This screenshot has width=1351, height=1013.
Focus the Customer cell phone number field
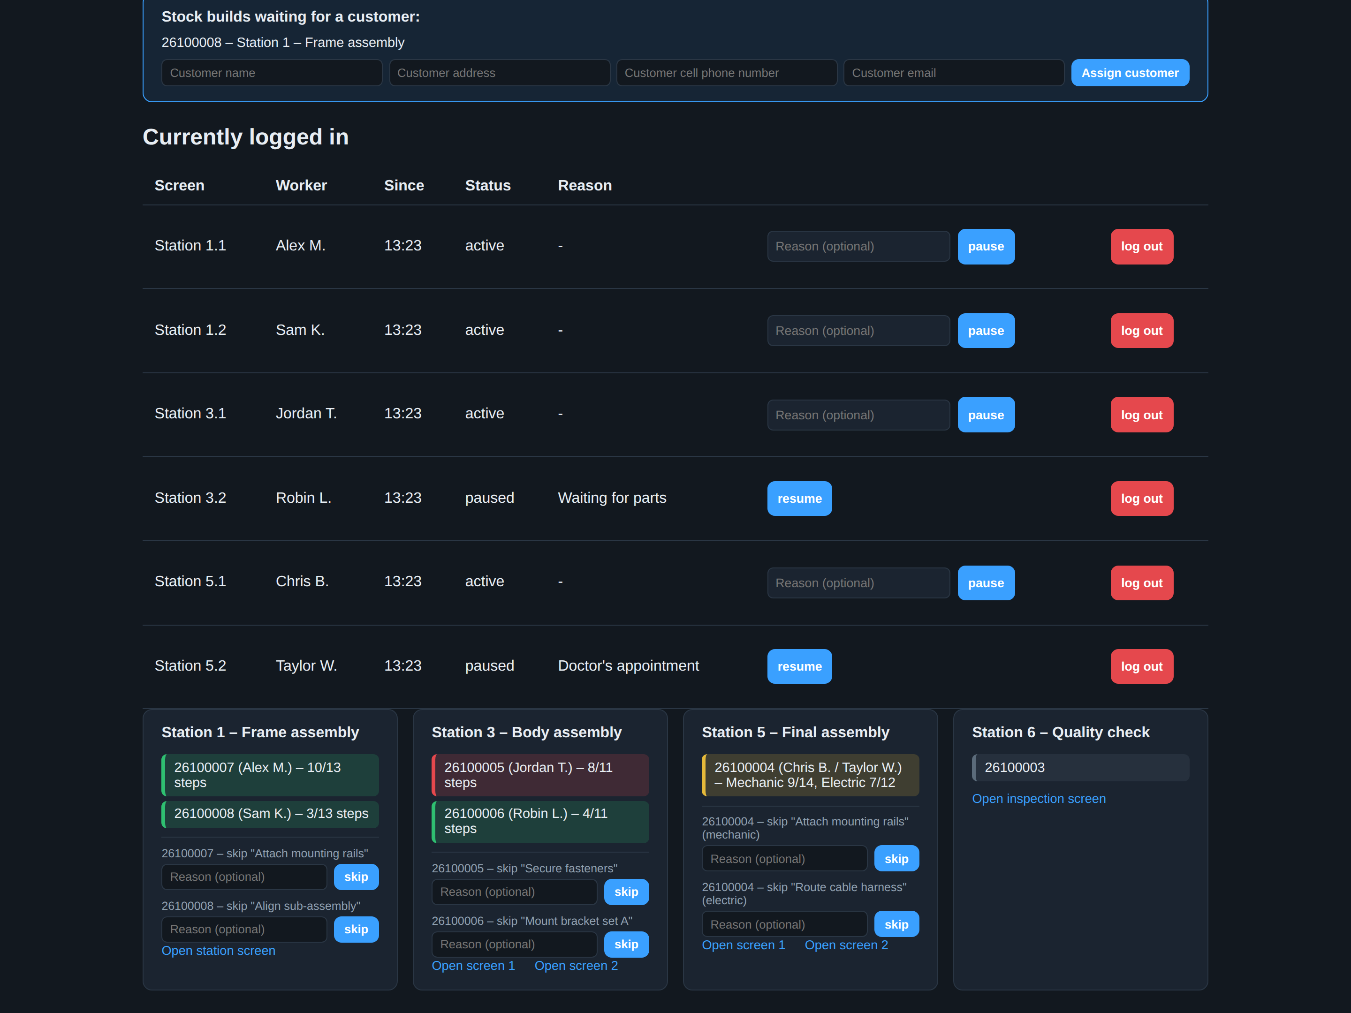[x=727, y=73]
